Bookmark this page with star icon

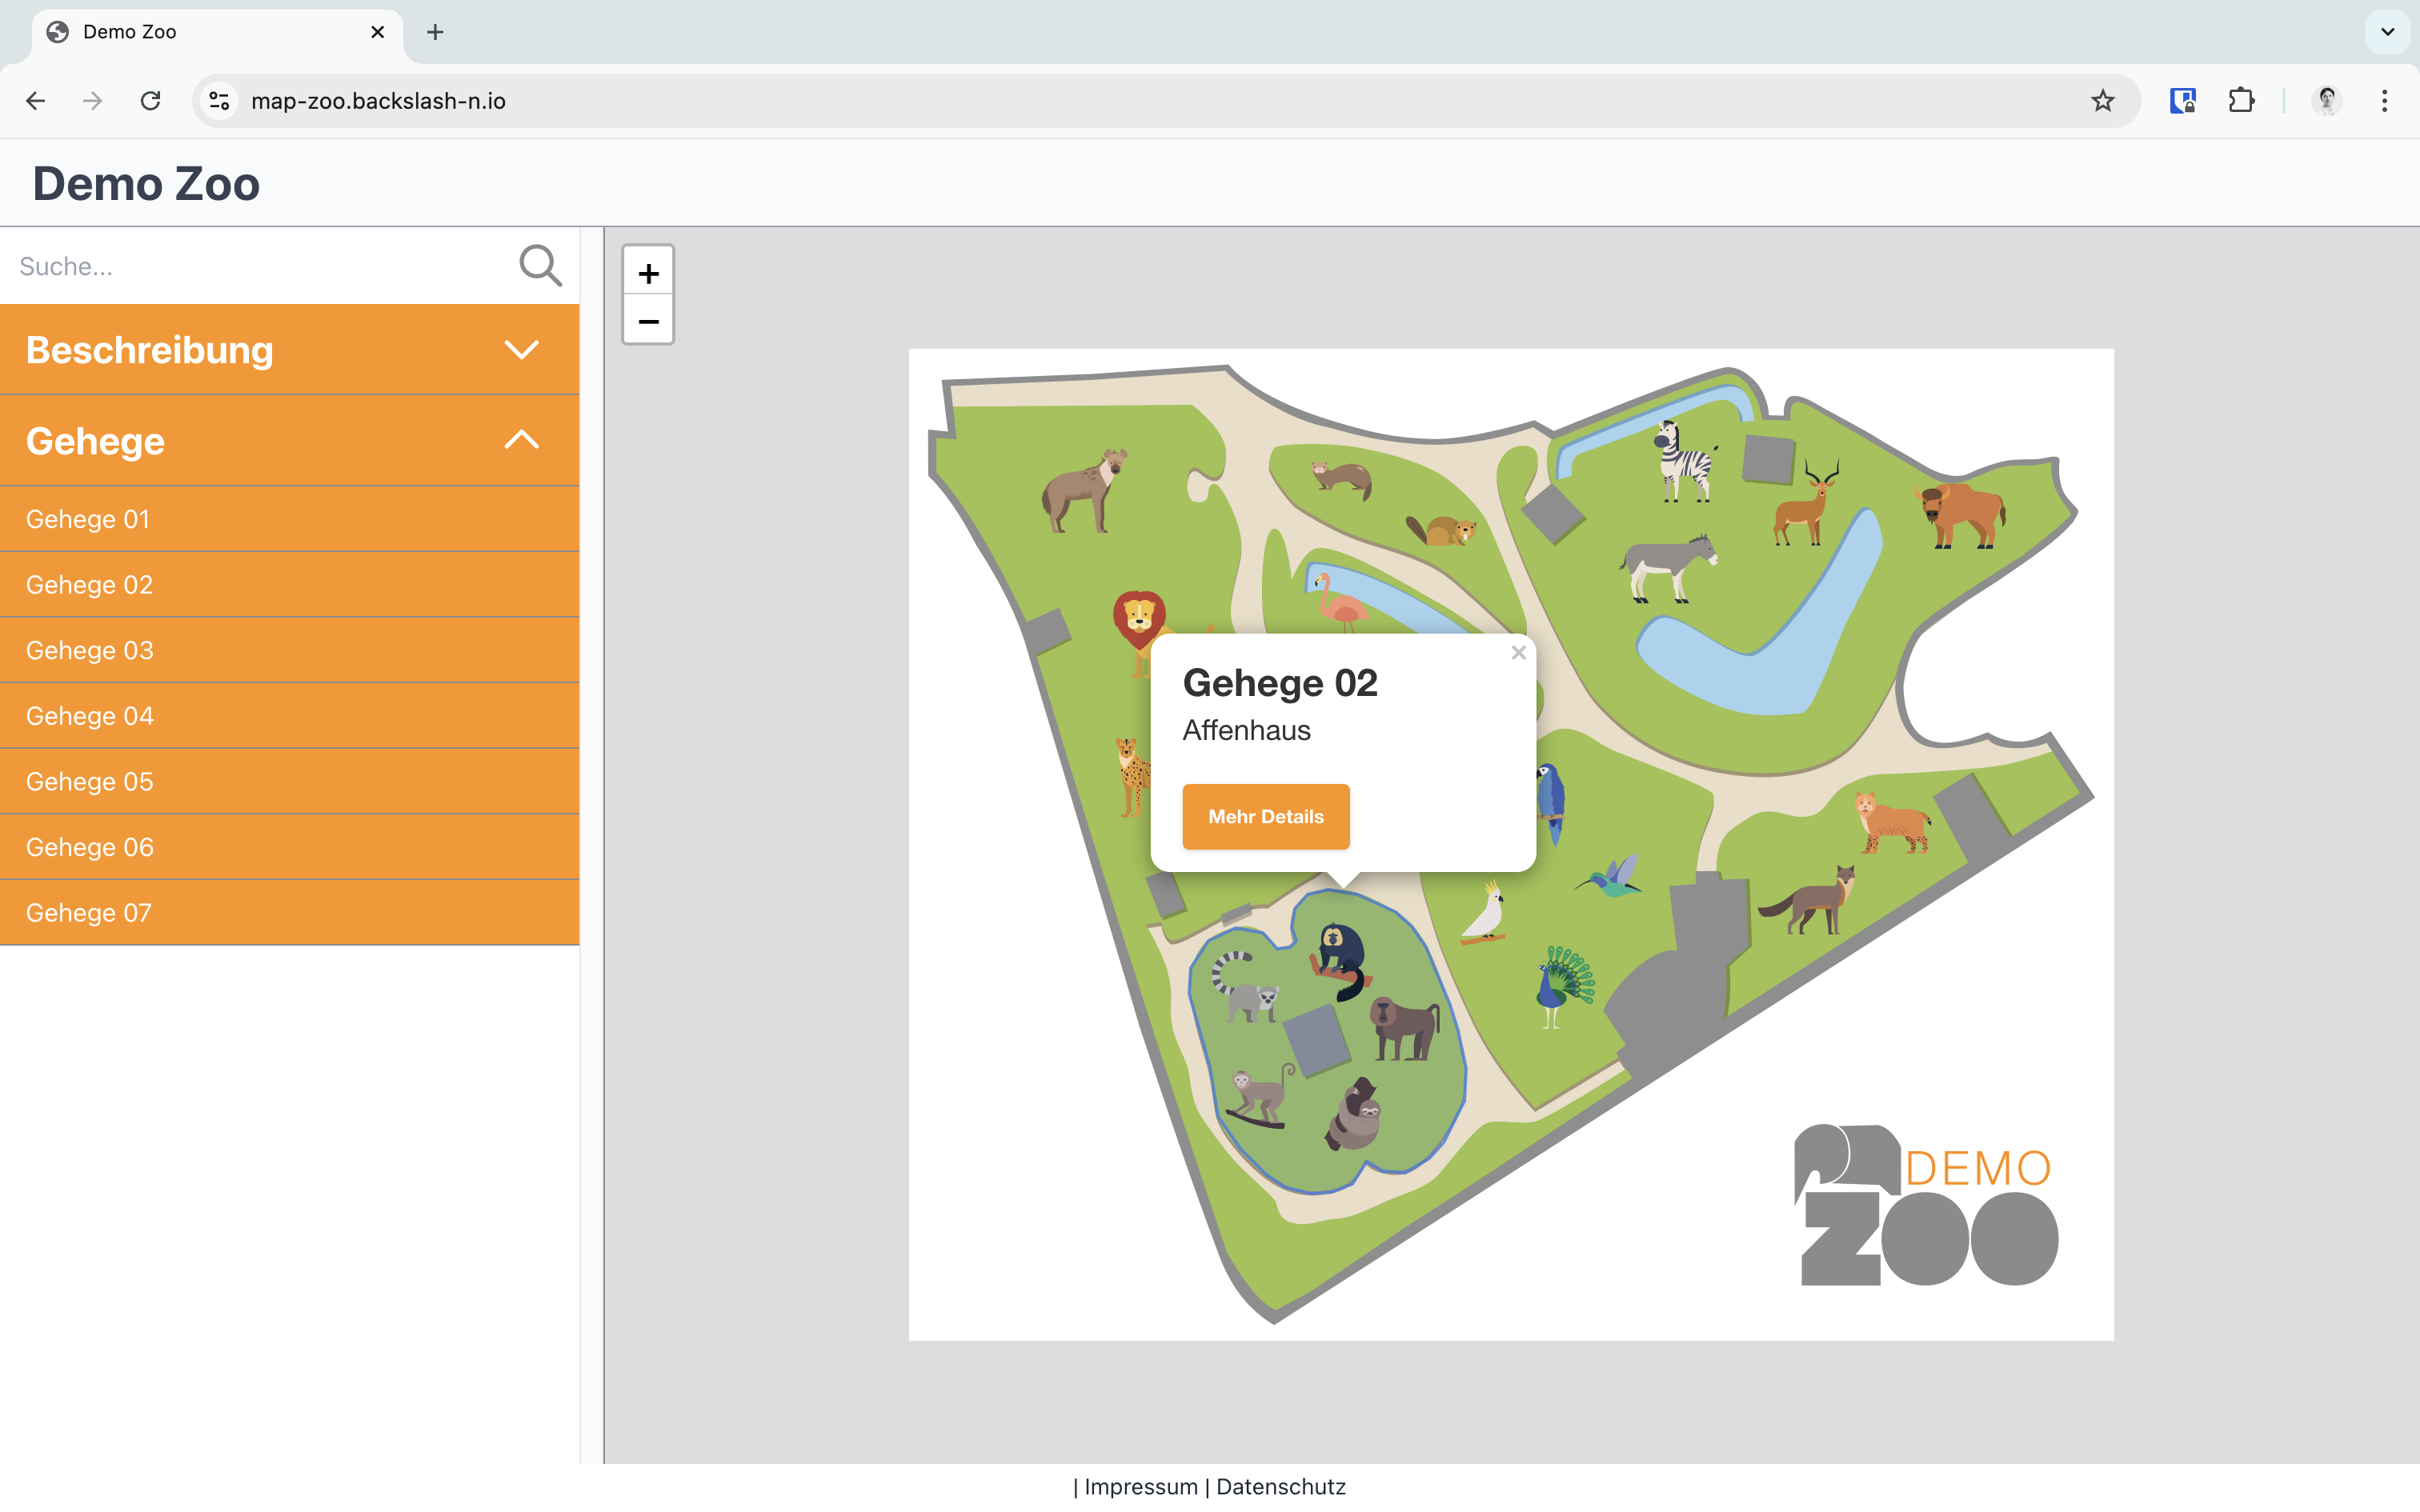[2102, 101]
